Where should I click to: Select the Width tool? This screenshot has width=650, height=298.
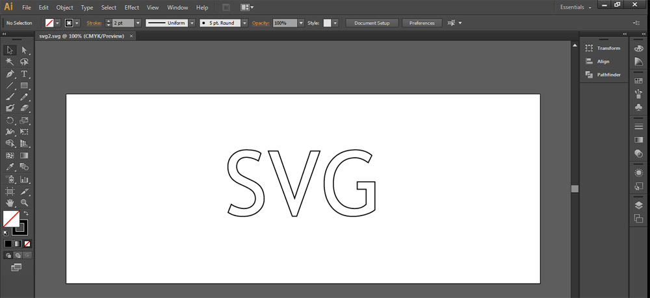point(10,132)
